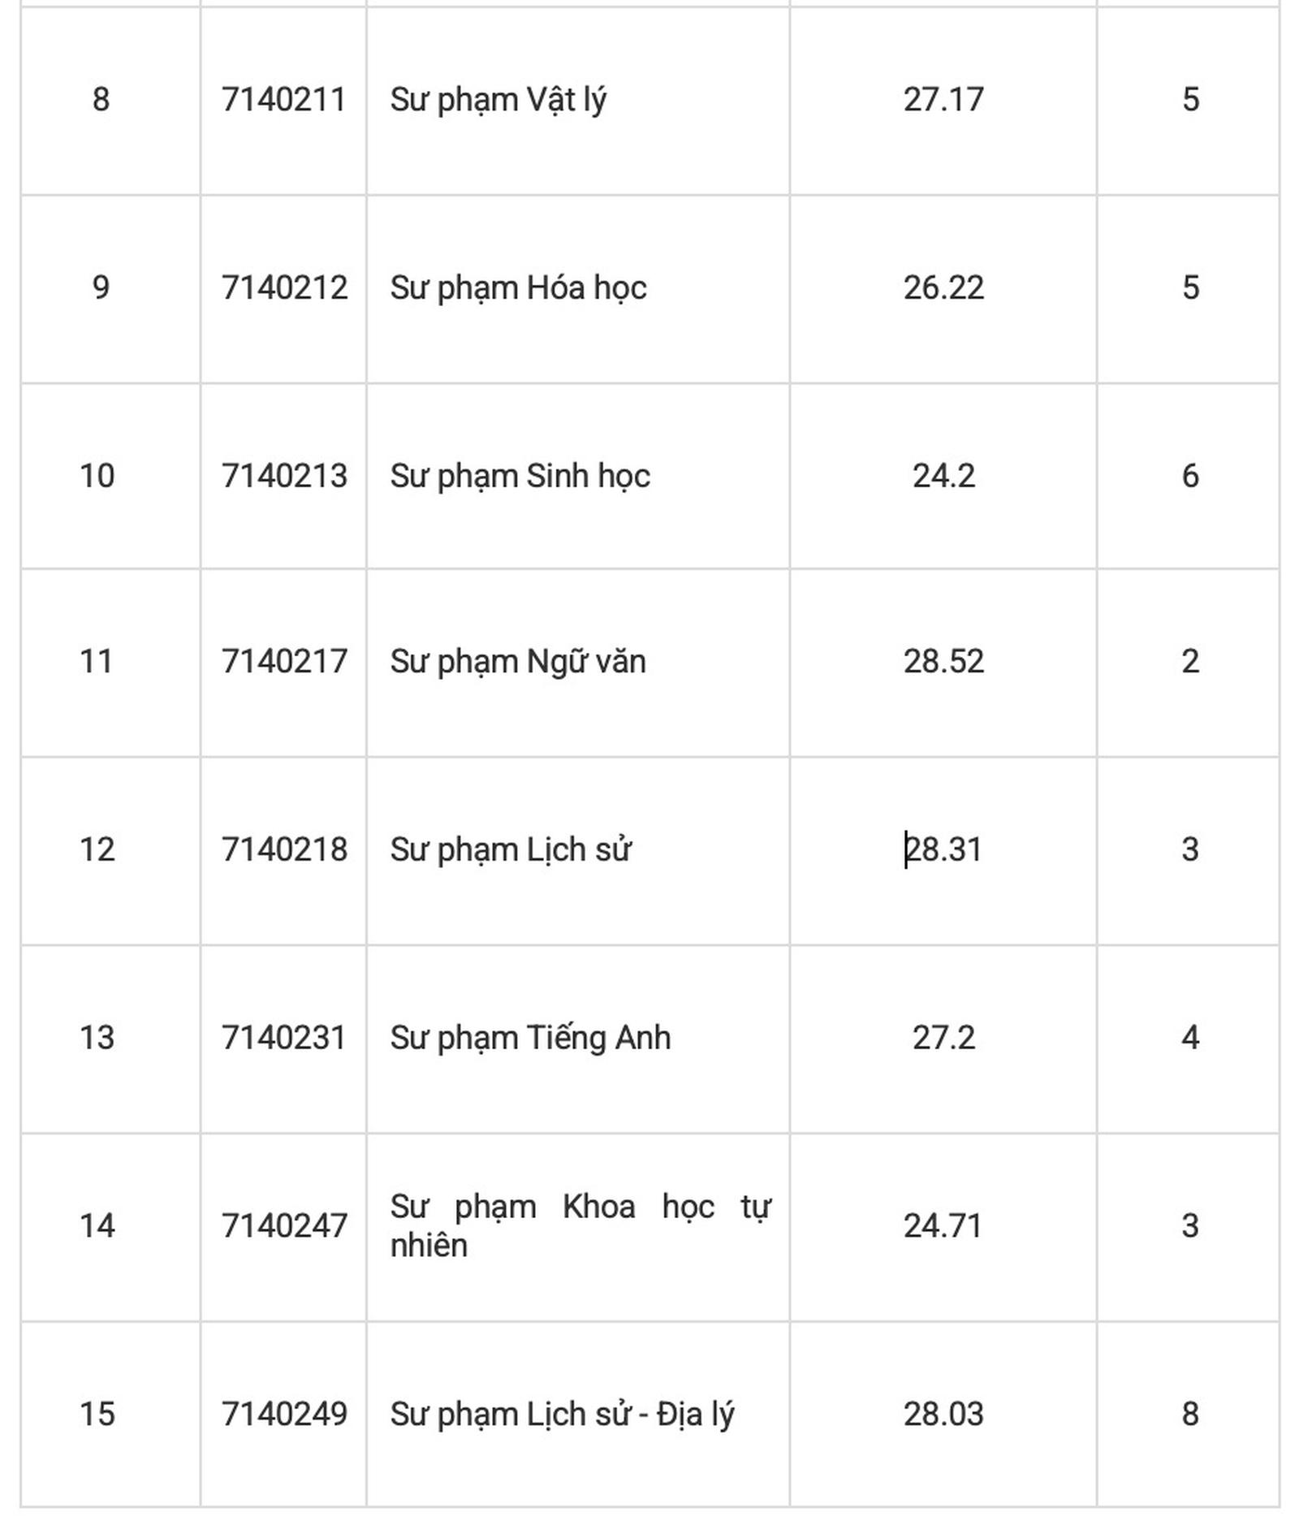Viewport: 1299px width, 1525px height.
Task: Place cursor in the 28.31 cell
Action: [x=943, y=850]
